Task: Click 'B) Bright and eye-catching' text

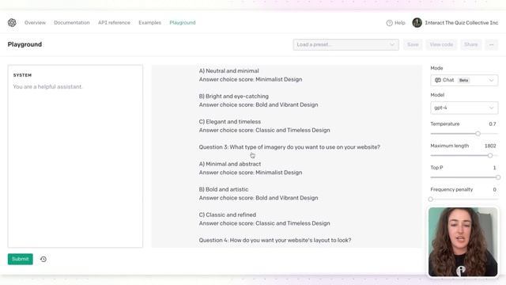Action: [234, 97]
